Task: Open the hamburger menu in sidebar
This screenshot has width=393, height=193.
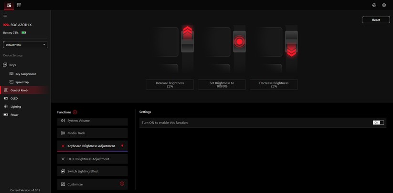Action: pos(5,15)
